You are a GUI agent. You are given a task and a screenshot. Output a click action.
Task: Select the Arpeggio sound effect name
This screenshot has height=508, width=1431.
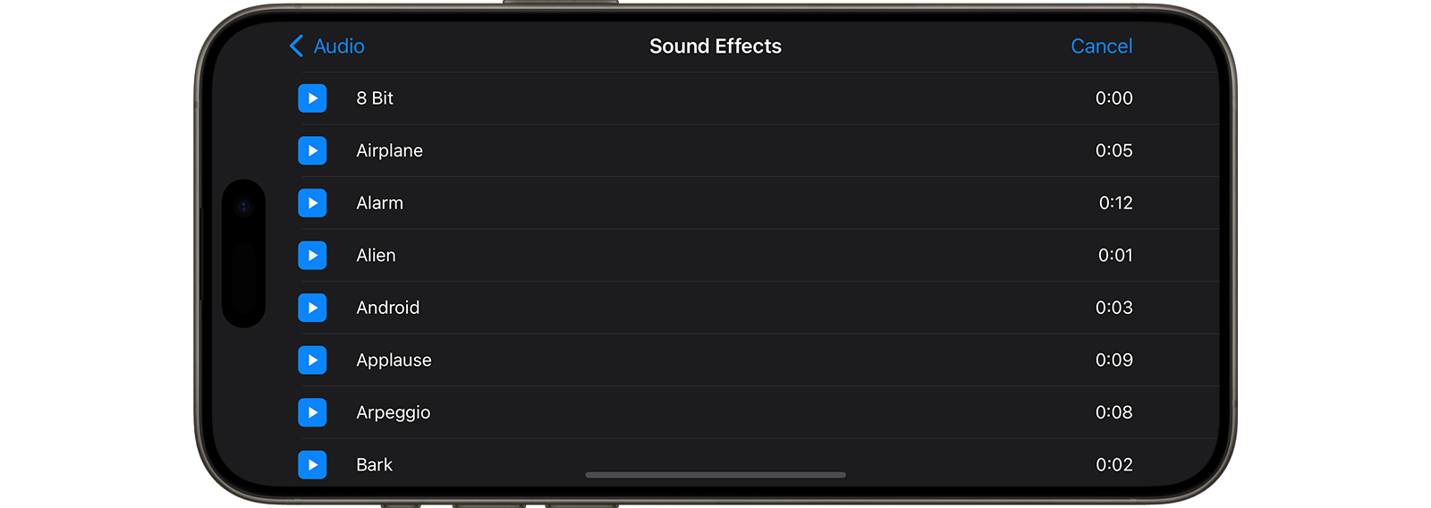393,412
